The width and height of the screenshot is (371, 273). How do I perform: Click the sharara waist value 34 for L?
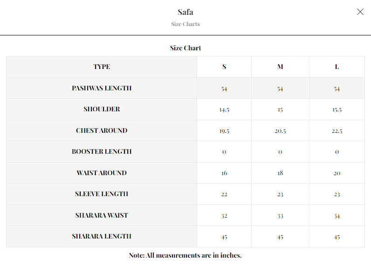coord(337,216)
